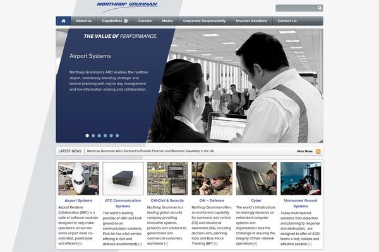Image resolution: width=379 pixels, height=252 pixels.
Task: Open the forensic and biometric contract headline
Action: coord(150,151)
